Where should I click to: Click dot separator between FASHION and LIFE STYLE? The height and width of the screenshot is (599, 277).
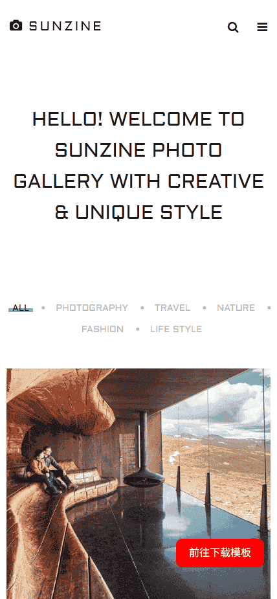click(137, 329)
